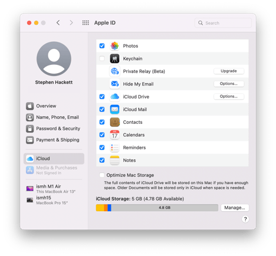Click the Stephen Hackett name text
276x256 pixels.
54,82
